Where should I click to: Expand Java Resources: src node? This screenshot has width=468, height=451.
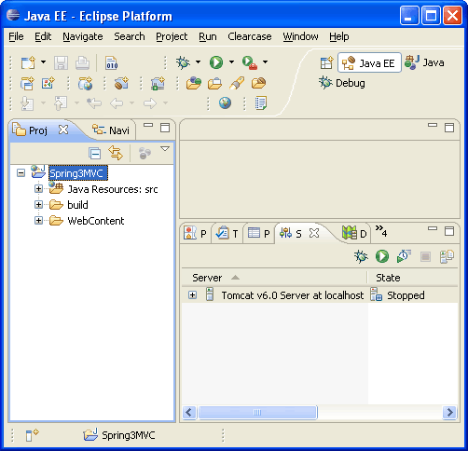tap(38, 189)
